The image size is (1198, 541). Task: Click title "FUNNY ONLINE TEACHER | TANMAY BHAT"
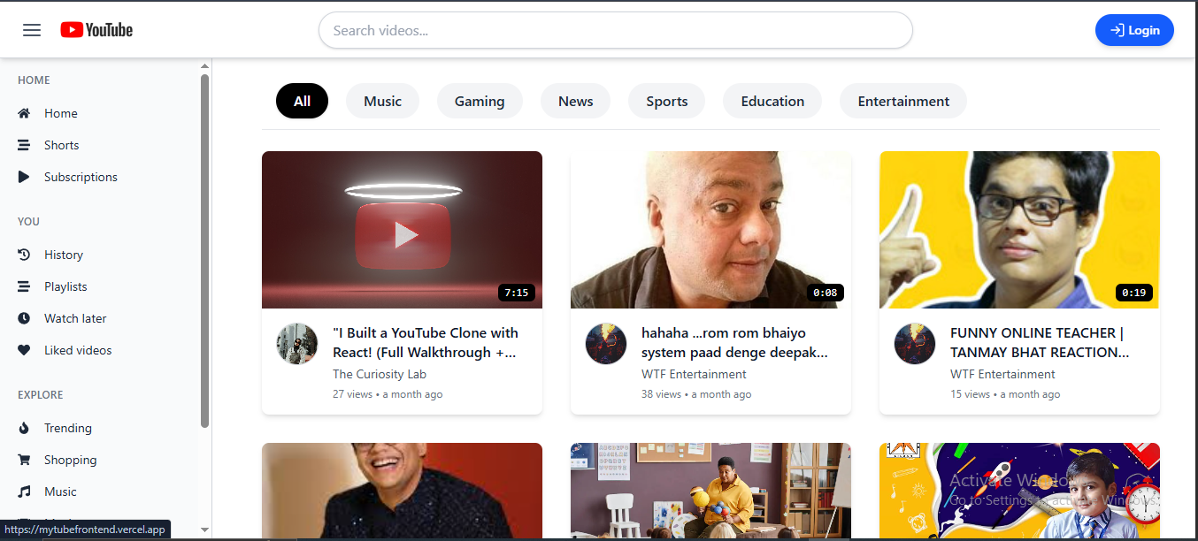[1040, 343]
